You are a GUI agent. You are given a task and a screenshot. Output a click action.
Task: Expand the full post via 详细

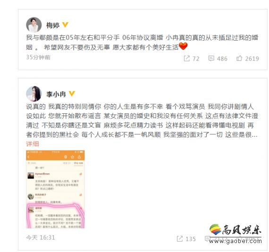click(x=33, y=144)
